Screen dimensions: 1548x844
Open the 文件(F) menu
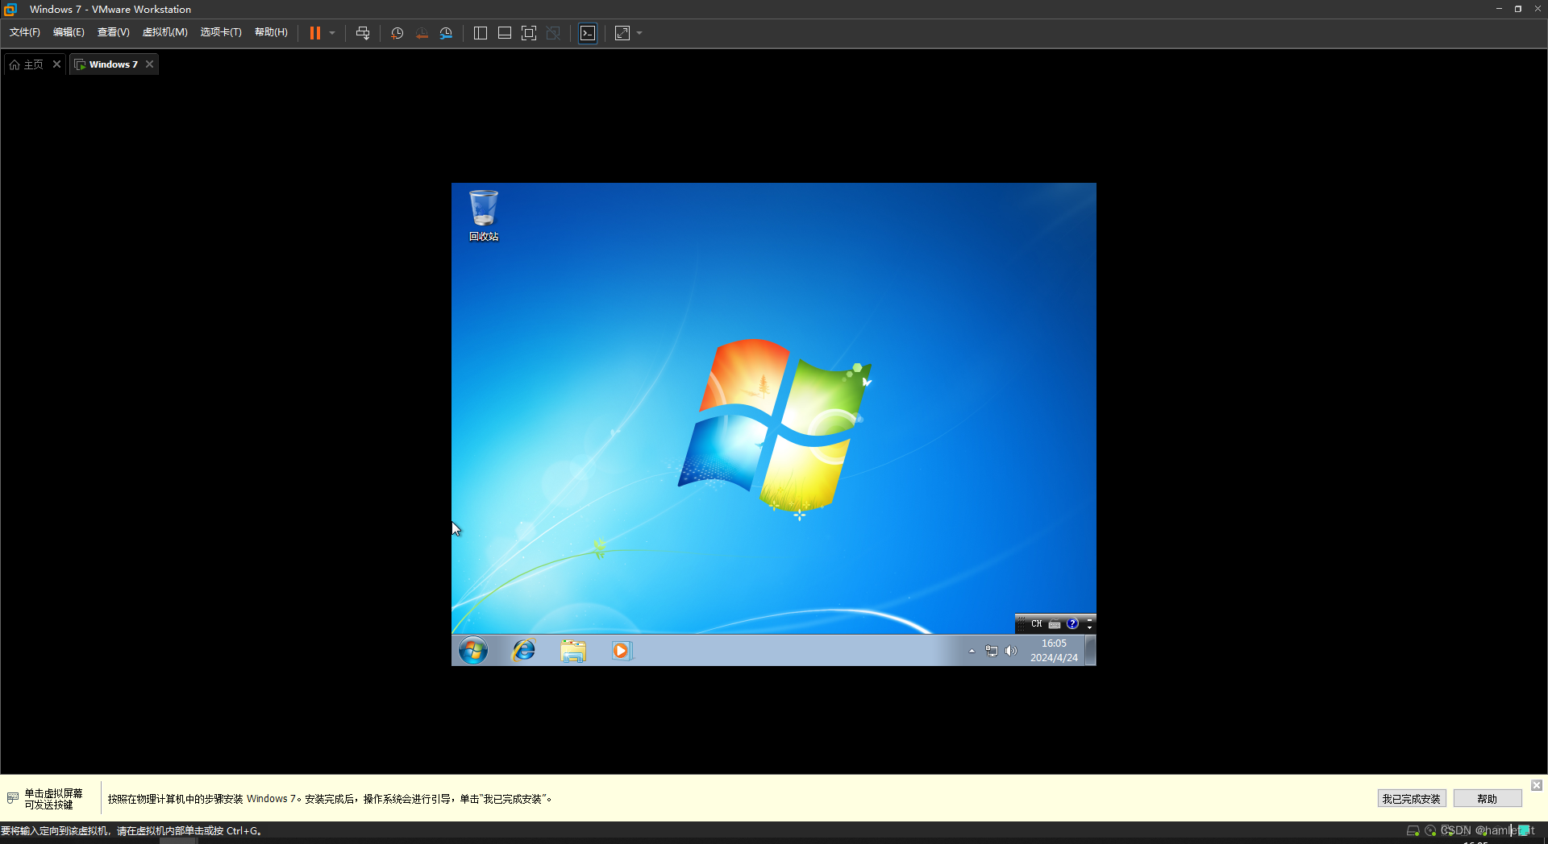tap(25, 32)
